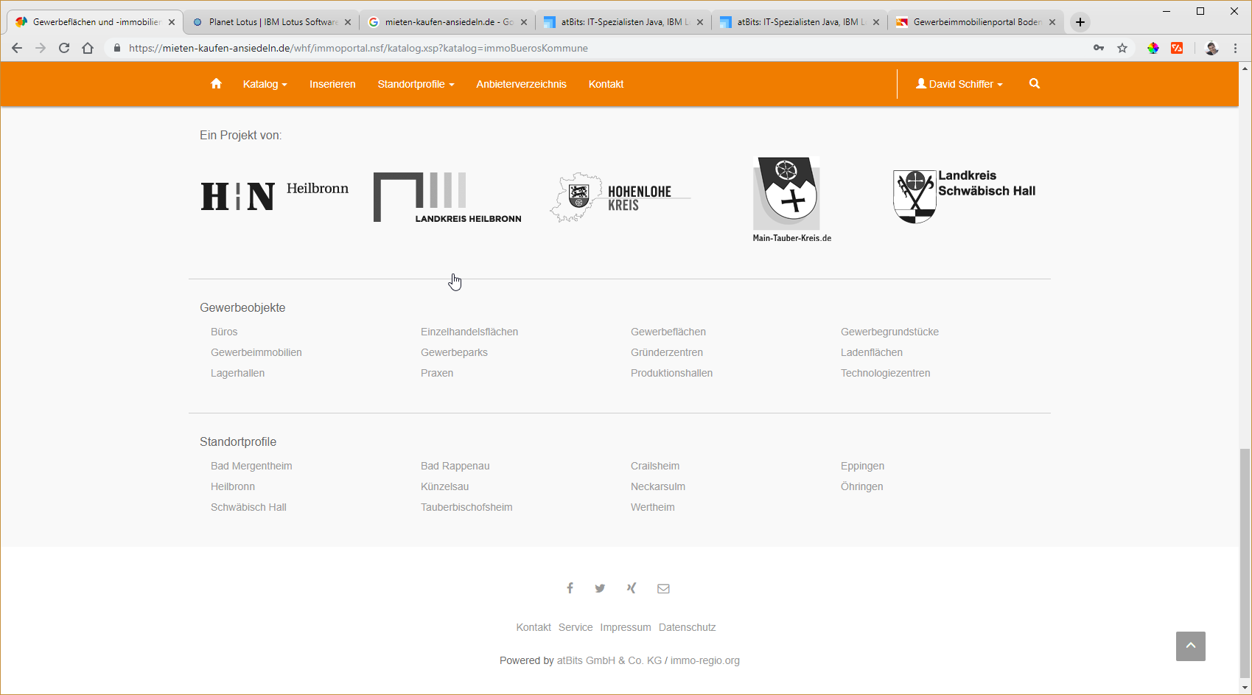This screenshot has height=695, width=1252.
Task: Open the Praxen link
Action: click(x=437, y=373)
